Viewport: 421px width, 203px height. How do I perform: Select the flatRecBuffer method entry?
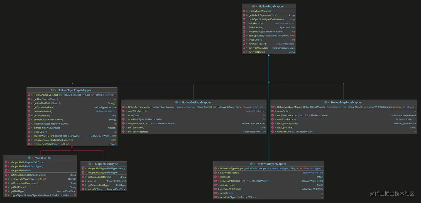(256, 27)
